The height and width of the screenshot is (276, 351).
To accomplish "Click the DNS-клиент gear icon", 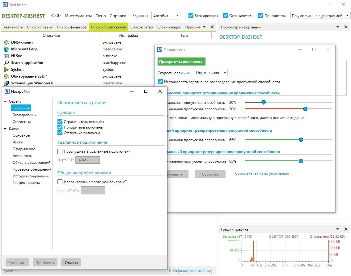I will click(6, 43).
